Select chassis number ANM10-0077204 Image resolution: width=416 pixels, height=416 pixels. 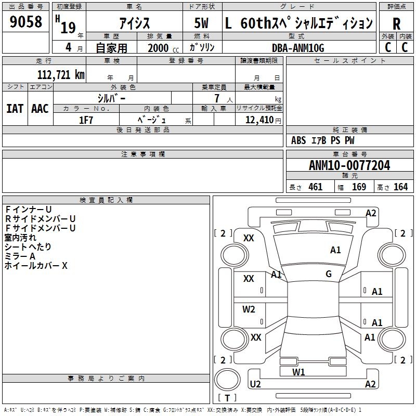[x=349, y=165]
